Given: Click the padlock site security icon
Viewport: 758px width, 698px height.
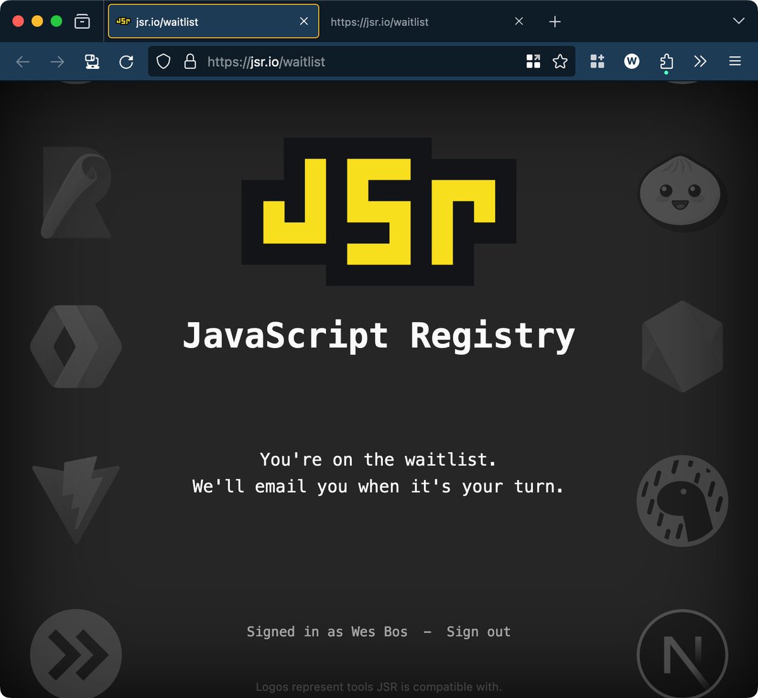Looking at the screenshot, I should tap(189, 61).
